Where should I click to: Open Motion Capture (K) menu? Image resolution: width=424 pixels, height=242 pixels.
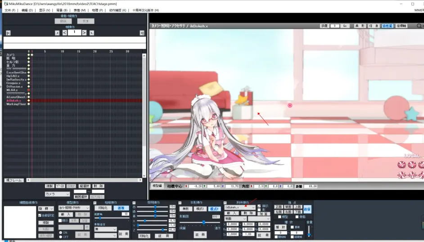coord(117,10)
